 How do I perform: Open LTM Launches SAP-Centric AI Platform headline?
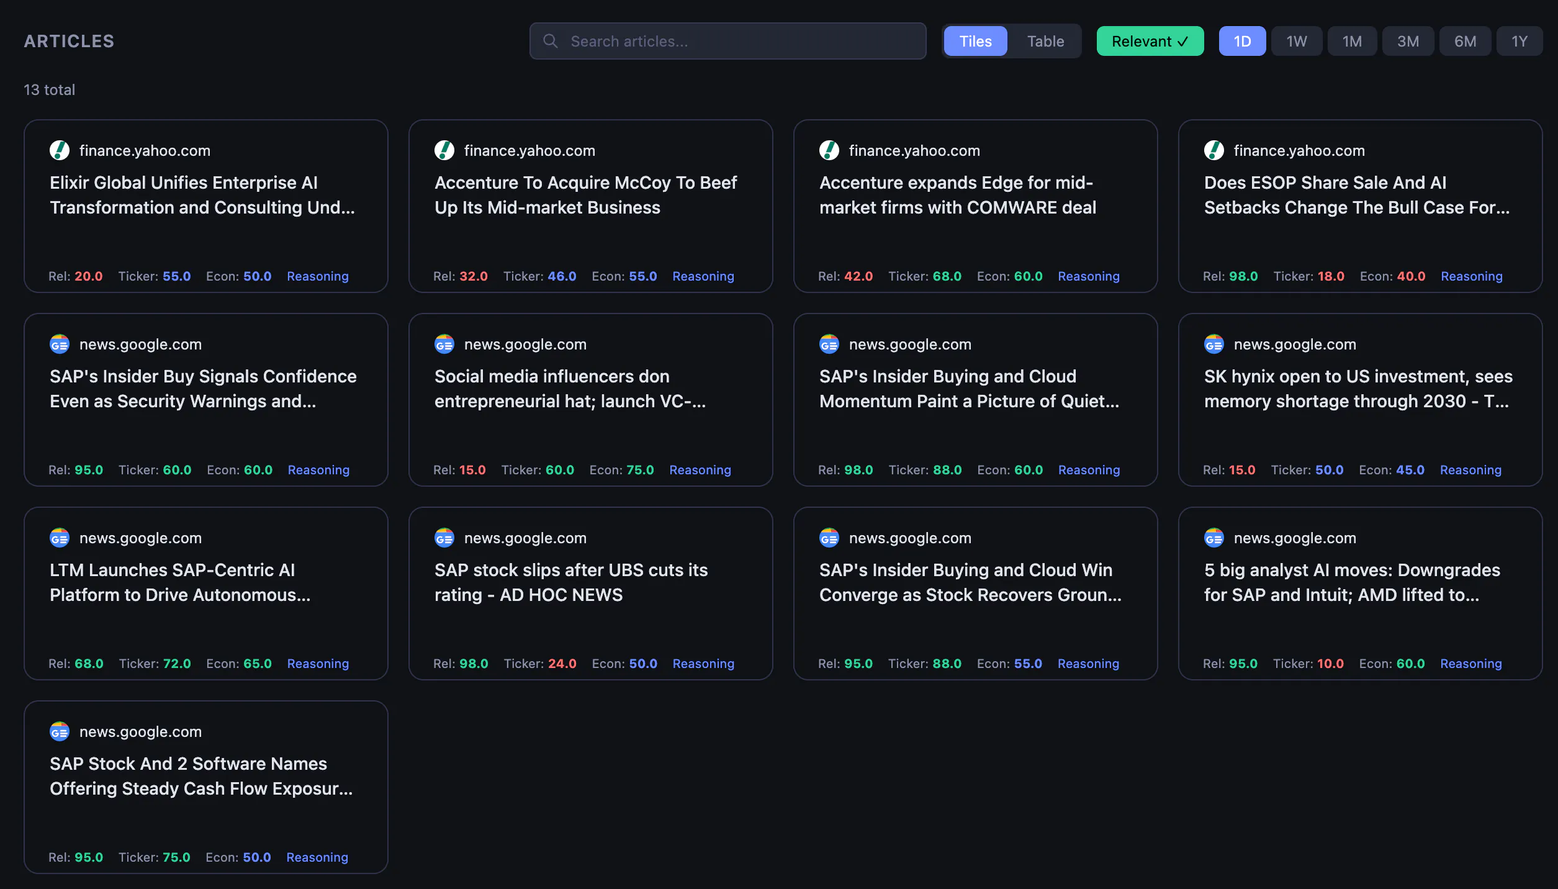[180, 582]
